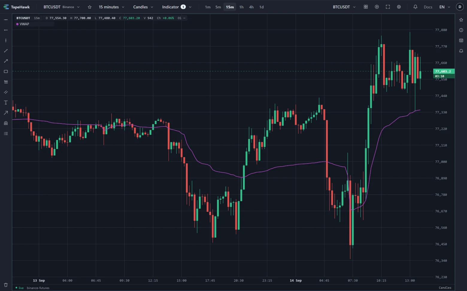
Task: Favorite the symbol using the star beside BTCUSDT Binance
Action: [x=90, y=7]
